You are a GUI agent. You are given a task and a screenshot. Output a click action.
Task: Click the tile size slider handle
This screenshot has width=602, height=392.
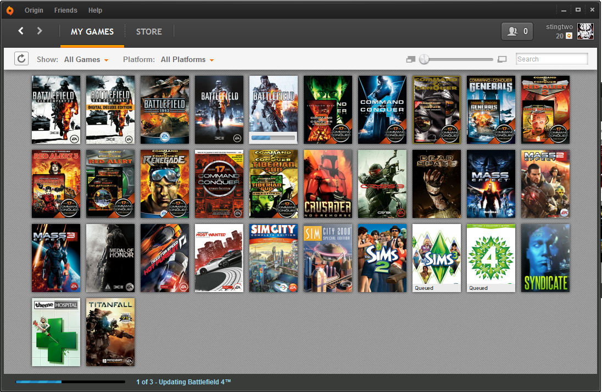point(424,59)
